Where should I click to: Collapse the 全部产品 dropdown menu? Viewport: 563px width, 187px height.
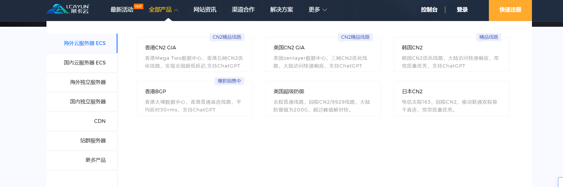[163, 10]
